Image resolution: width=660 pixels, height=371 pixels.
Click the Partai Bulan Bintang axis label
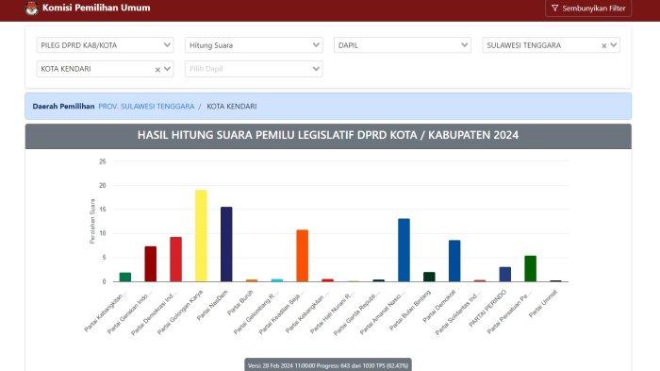[x=410, y=310]
